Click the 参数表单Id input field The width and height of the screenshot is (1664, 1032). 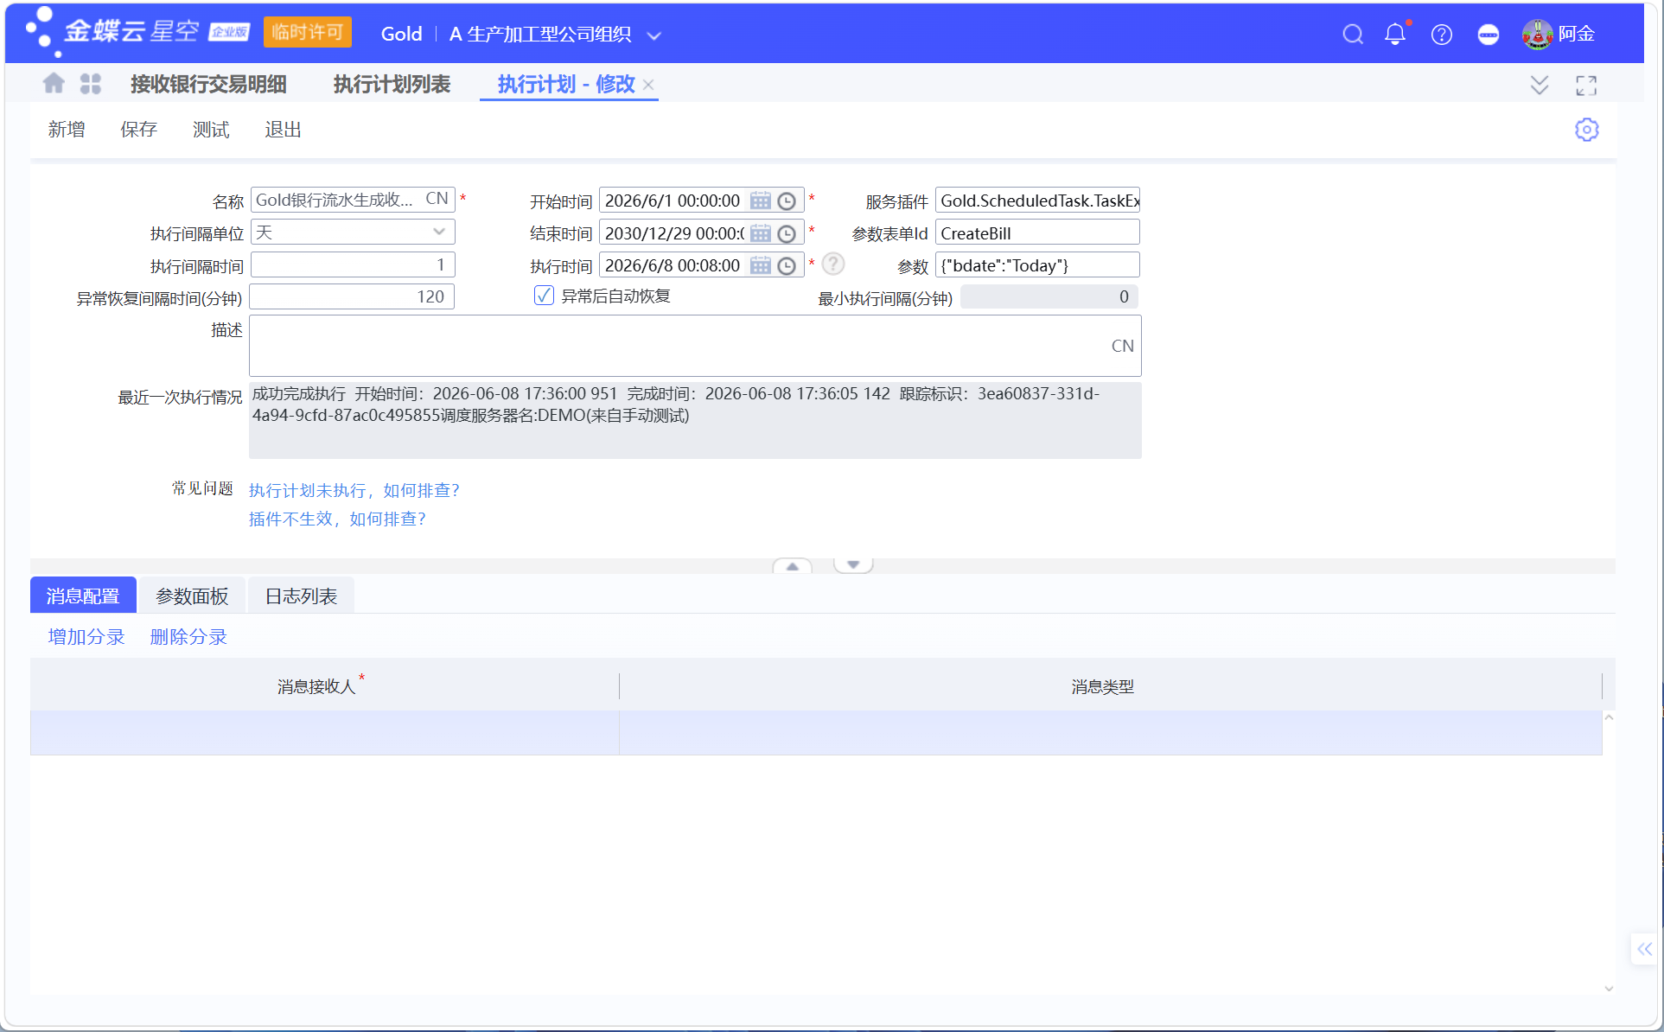(1037, 233)
